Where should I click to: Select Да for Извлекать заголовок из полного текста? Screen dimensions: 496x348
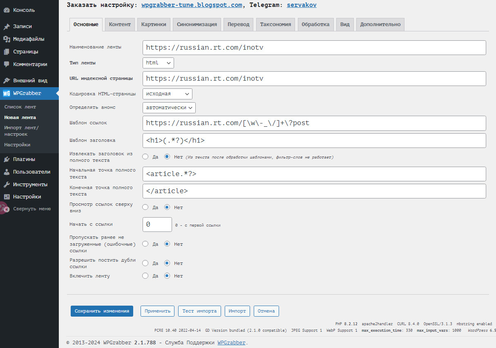pyautogui.click(x=145, y=156)
